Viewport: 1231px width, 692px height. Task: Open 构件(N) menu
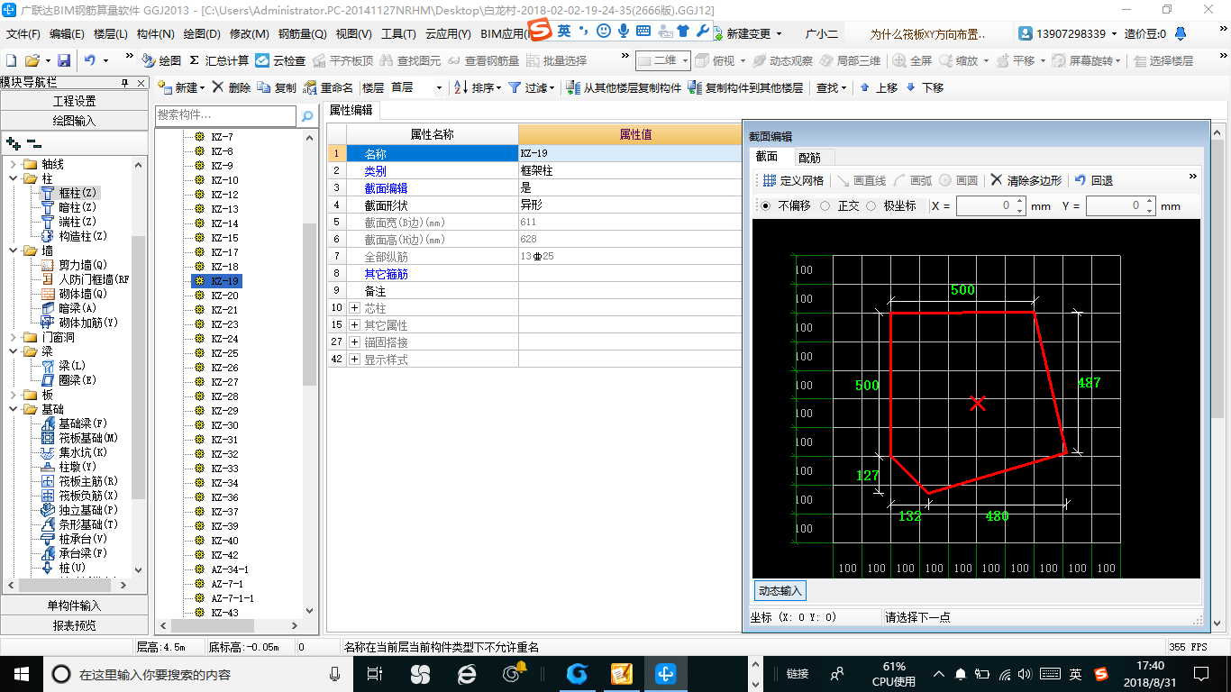coord(156,33)
